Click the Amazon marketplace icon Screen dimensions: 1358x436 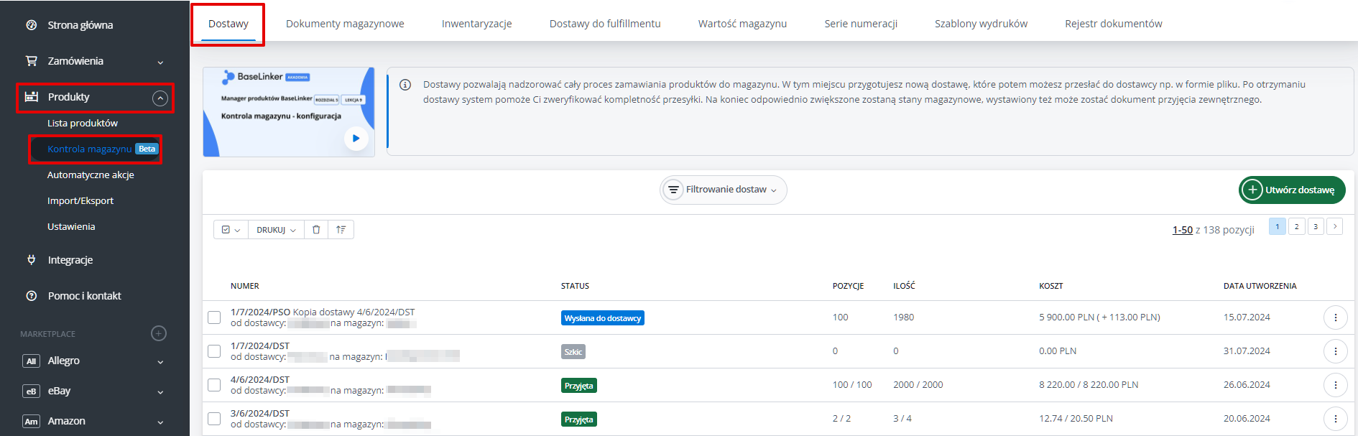pyautogui.click(x=31, y=422)
